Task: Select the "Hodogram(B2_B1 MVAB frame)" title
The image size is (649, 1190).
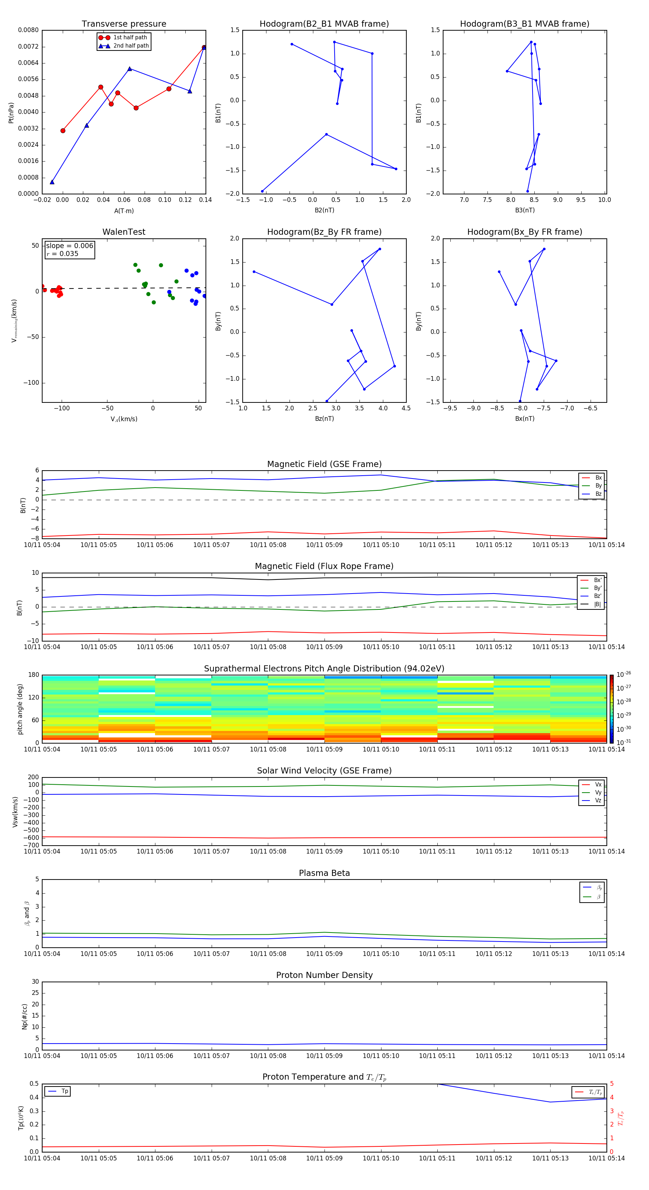Action: (324, 24)
